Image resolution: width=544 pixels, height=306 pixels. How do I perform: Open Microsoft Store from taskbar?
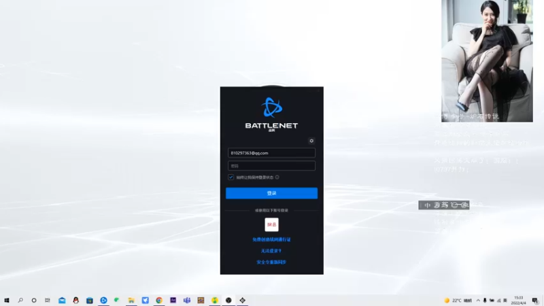pos(90,300)
